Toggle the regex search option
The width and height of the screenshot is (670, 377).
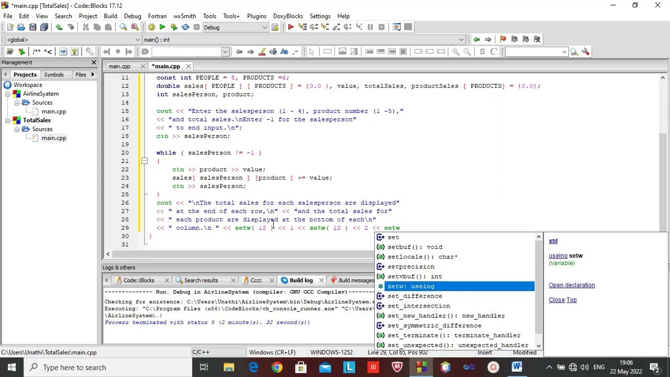(x=296, y=51)
